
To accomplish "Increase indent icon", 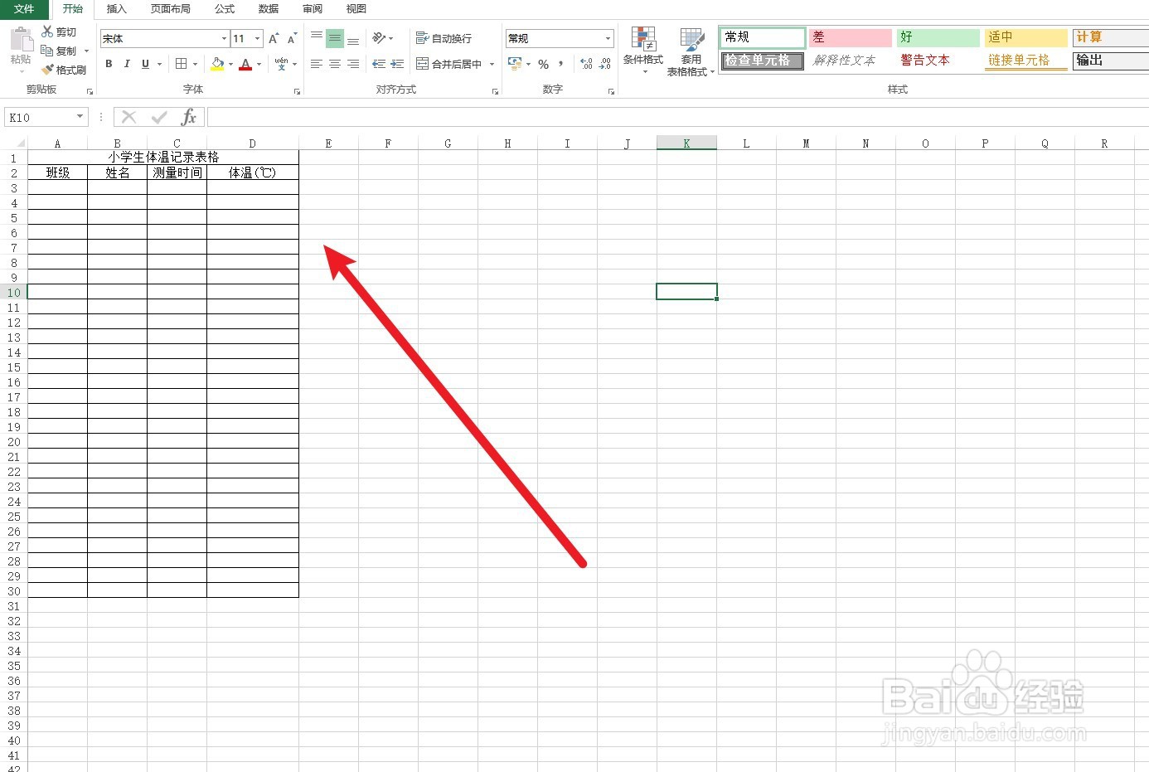I will pos(397,64).
